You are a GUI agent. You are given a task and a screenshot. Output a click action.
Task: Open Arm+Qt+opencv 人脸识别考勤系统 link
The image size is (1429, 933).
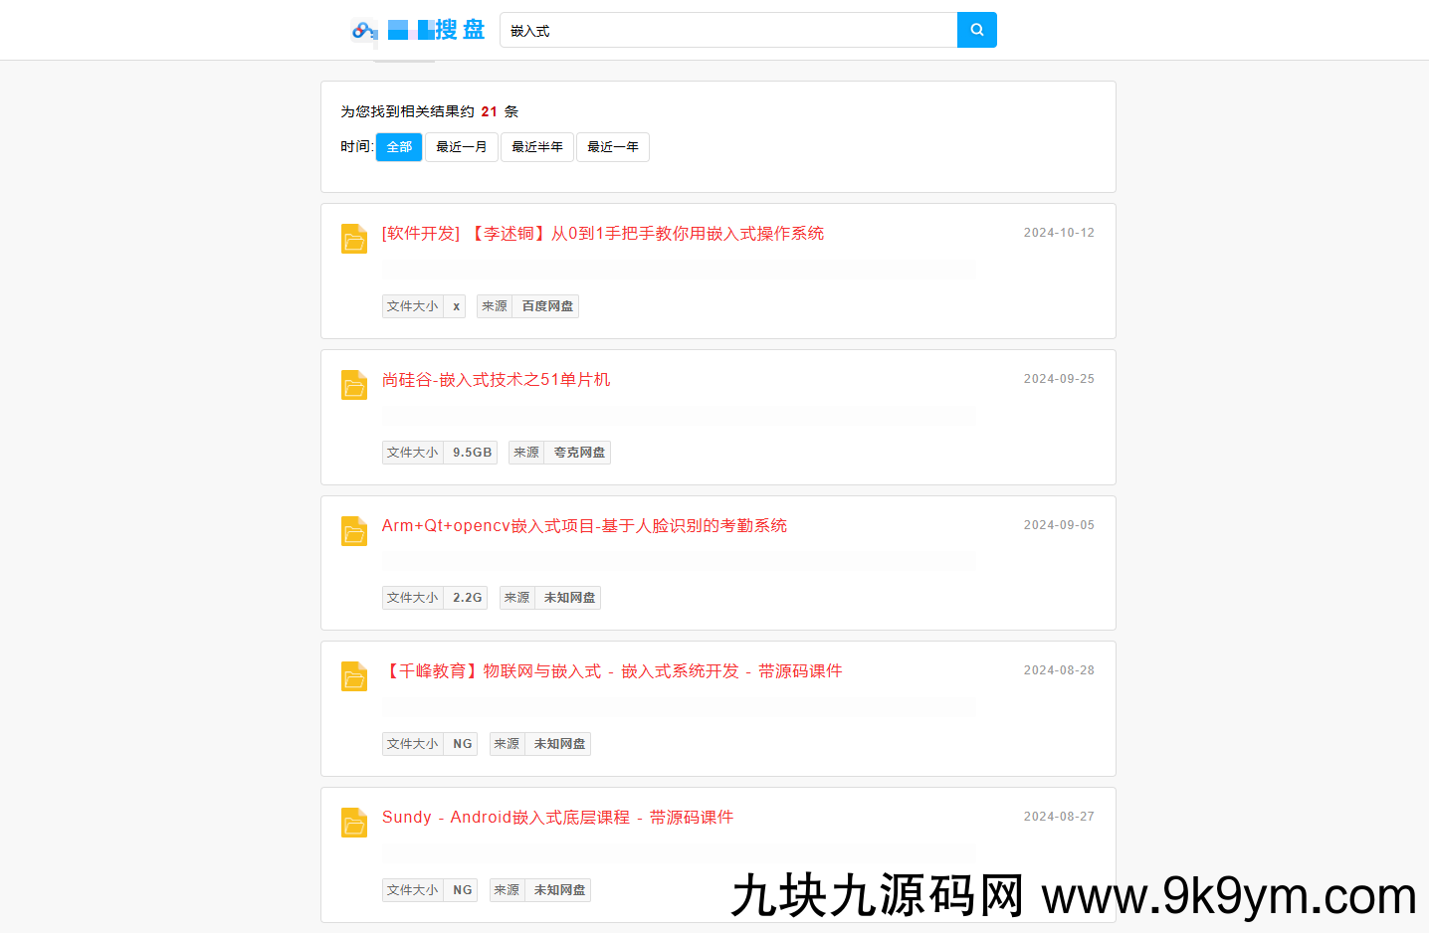[584, 526]
